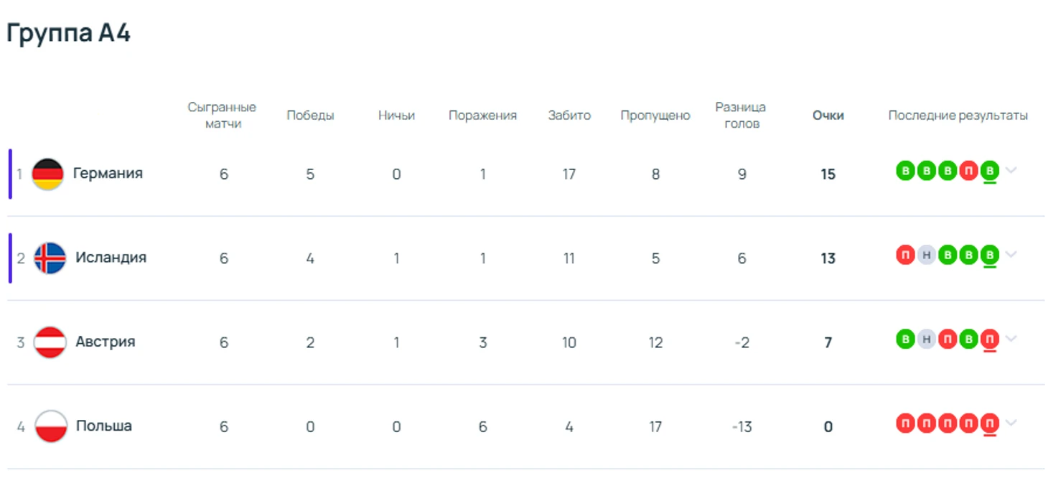Open the Исландия team link
Viewport: 1048px width, 478px height.
click(x=111, y=258)
